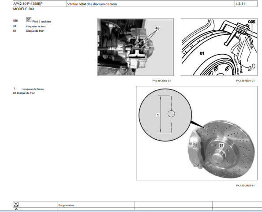The image size is (262, 212).
Task: Click the 035 callout label on caliper drawing
Action: point(252,22)
